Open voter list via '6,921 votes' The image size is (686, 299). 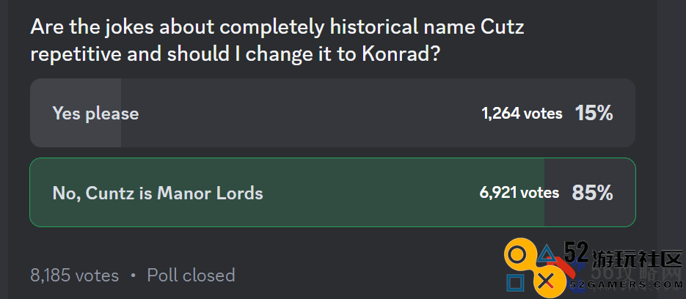(x=519, y=193)
